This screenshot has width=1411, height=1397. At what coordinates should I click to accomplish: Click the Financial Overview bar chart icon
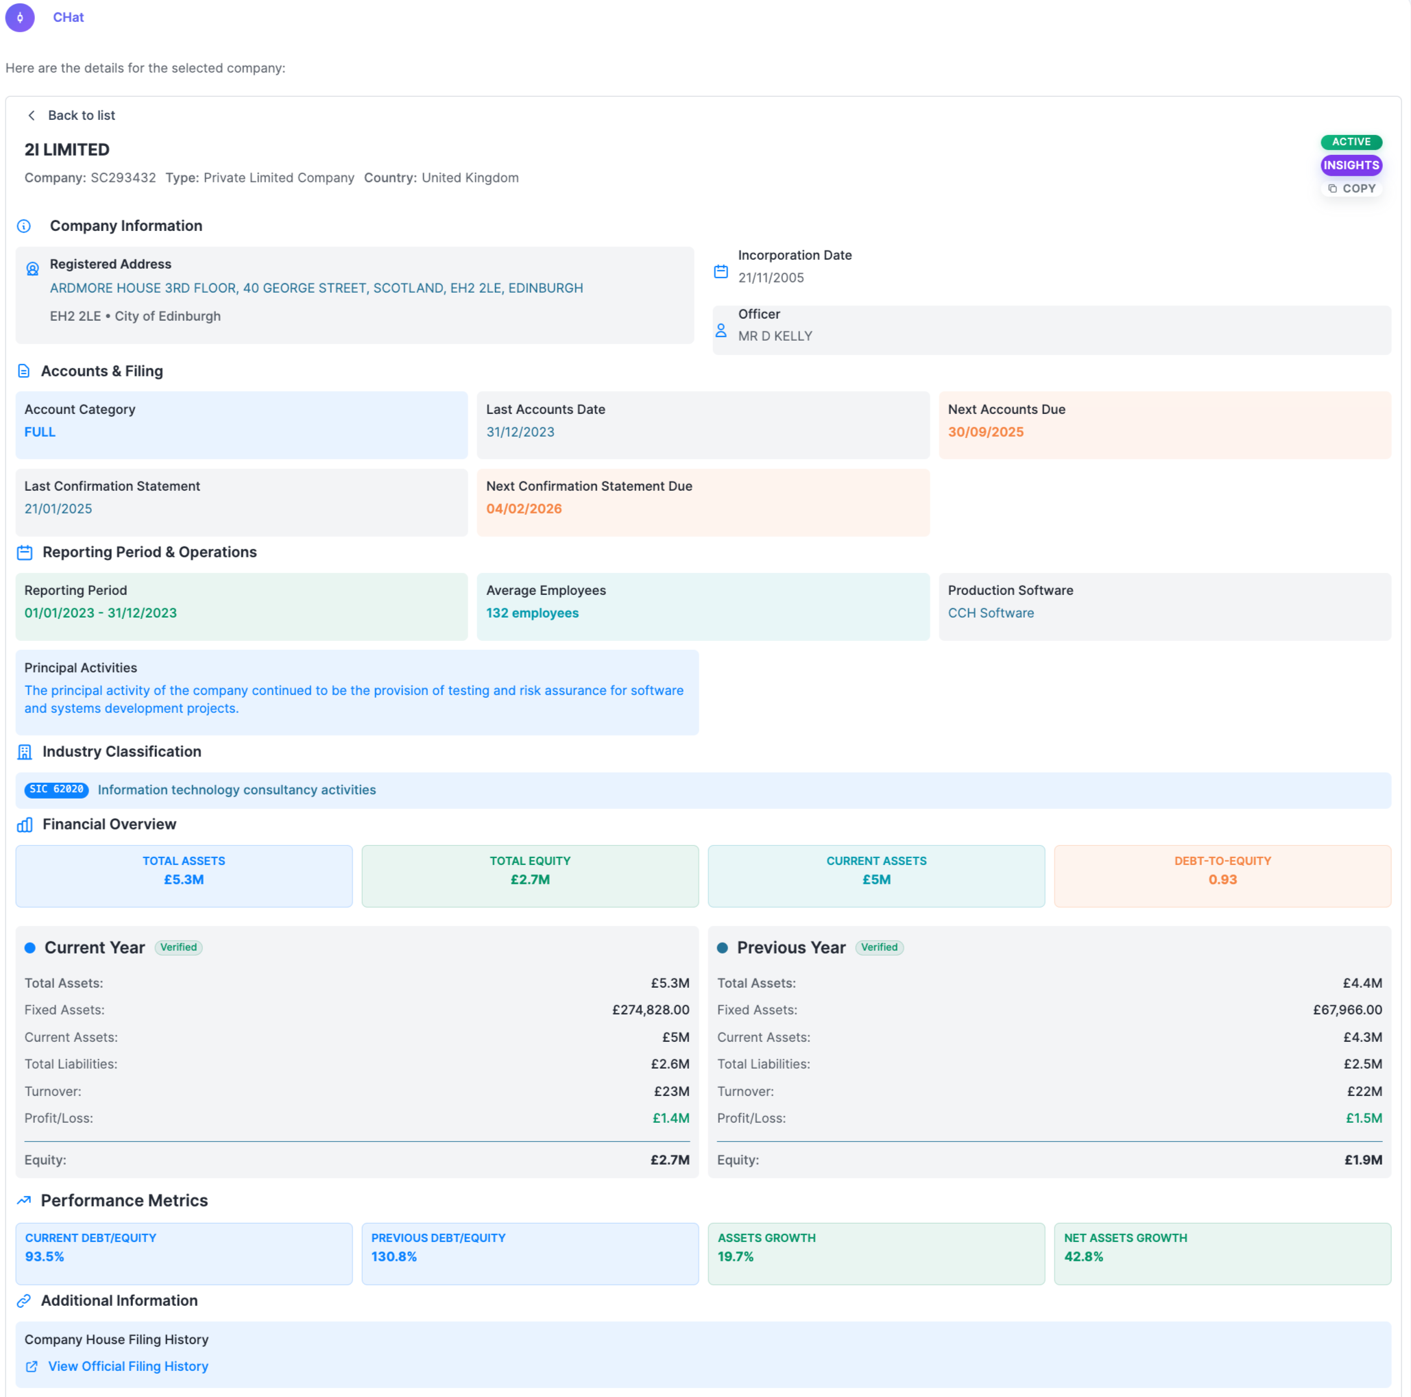pyautogui.click(x=25, y=825)
